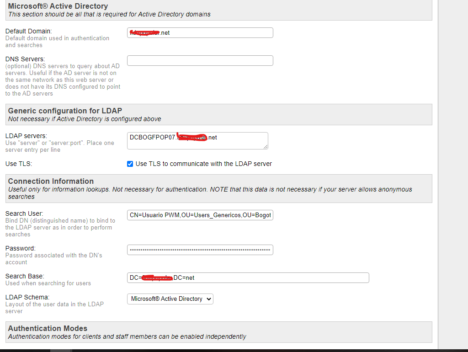Click the masked Password field
The height and width of the screenshot is (352, 468).
pyautogui.click(x=200, y=250)
